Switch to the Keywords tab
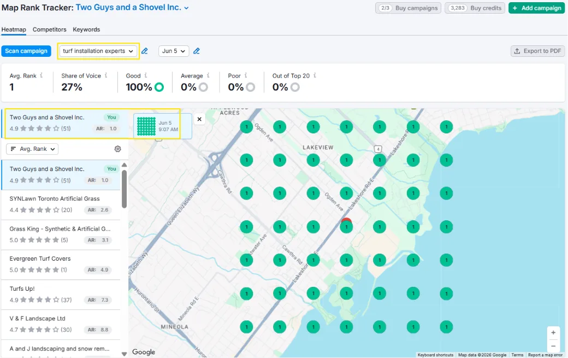This screenshot has height=358, width=568. pos(86,30)
